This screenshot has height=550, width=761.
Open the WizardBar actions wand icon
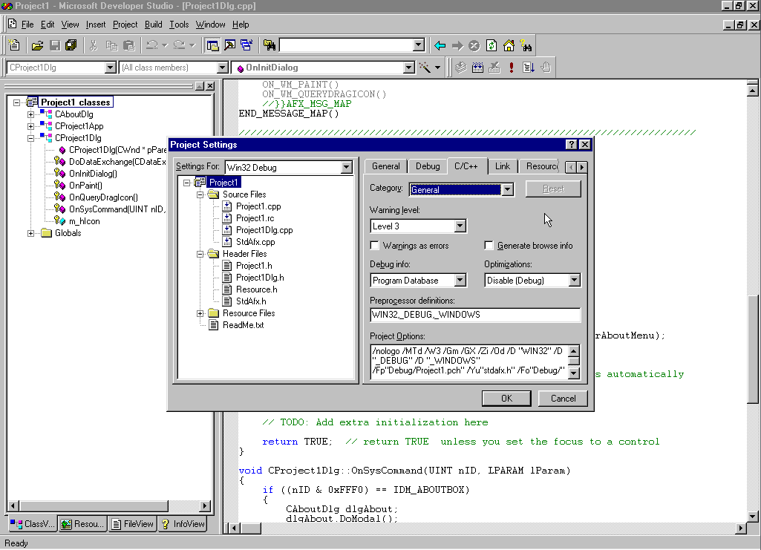(425, 67)
